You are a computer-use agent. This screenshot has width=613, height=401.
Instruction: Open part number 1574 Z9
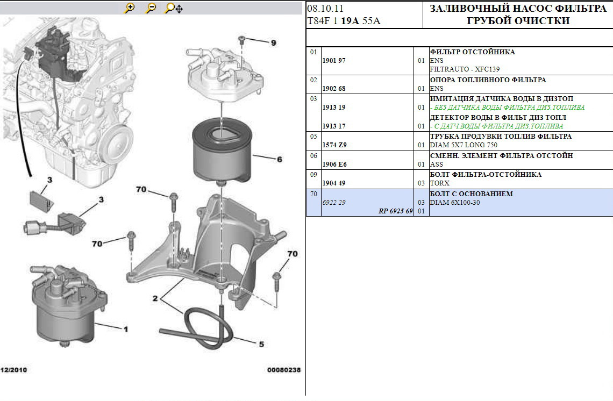tap(334, 145)
